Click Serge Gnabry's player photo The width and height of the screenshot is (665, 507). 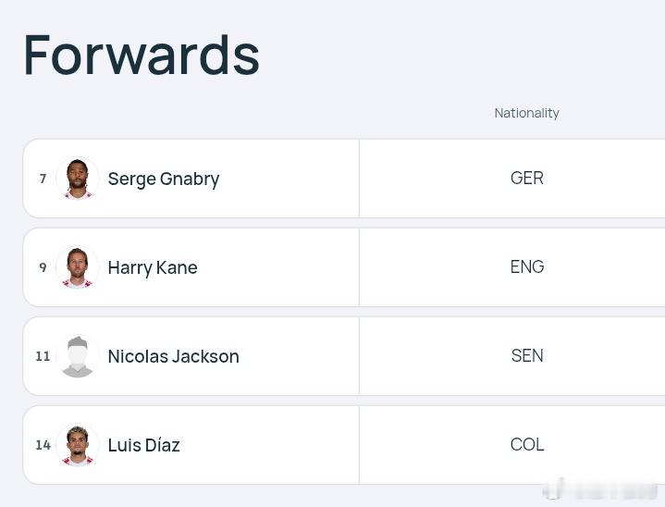[77, 179]
